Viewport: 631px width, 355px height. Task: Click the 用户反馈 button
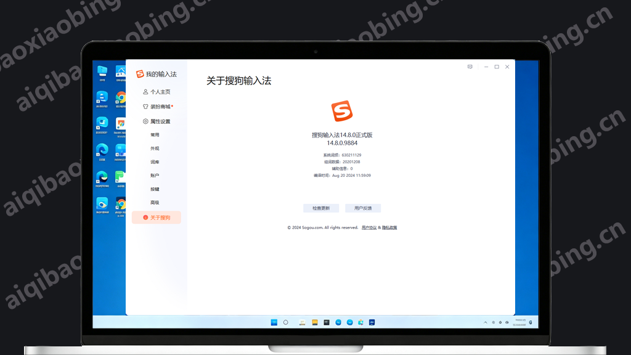pos(363,208)
